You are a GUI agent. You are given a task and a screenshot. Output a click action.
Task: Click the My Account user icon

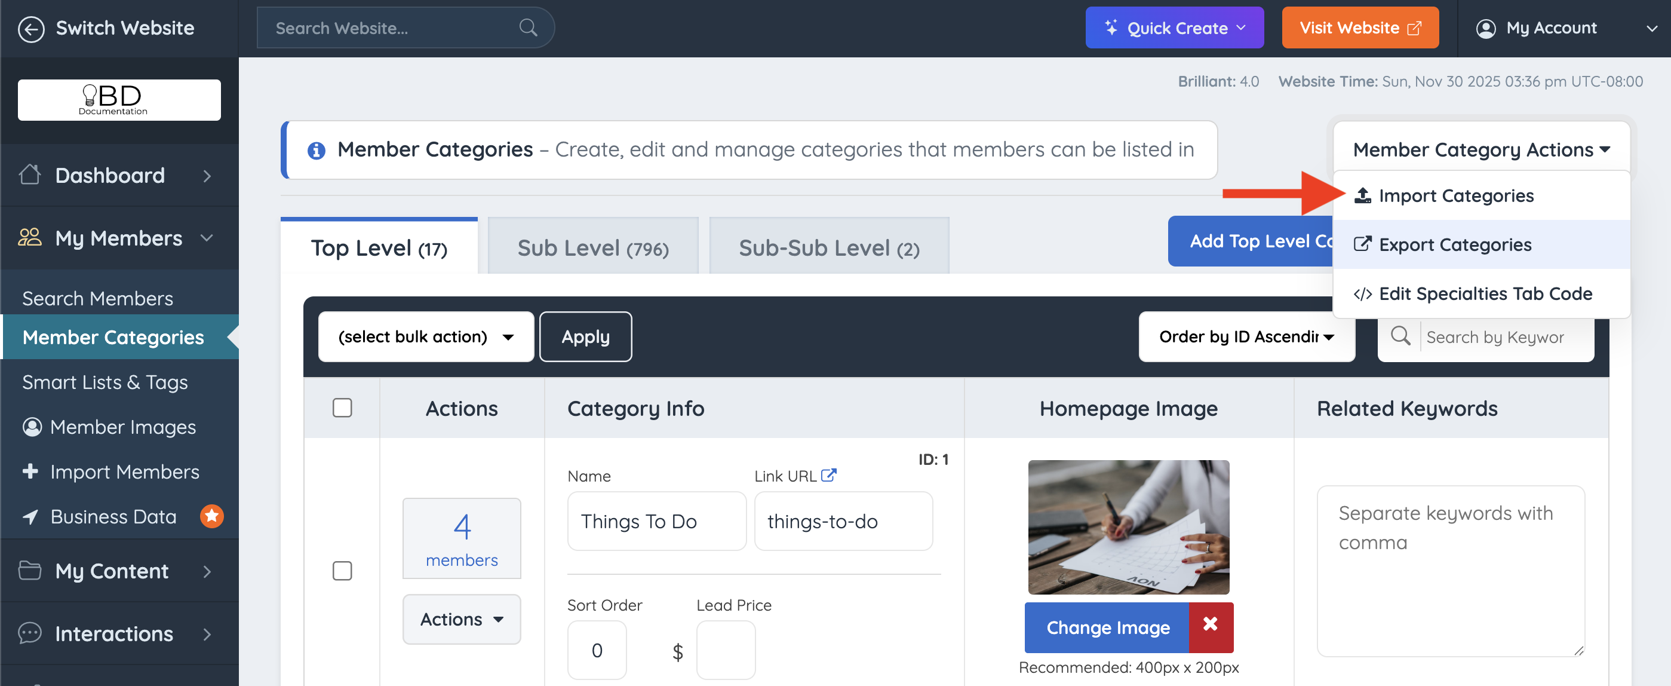click(x=1485, y=29)
